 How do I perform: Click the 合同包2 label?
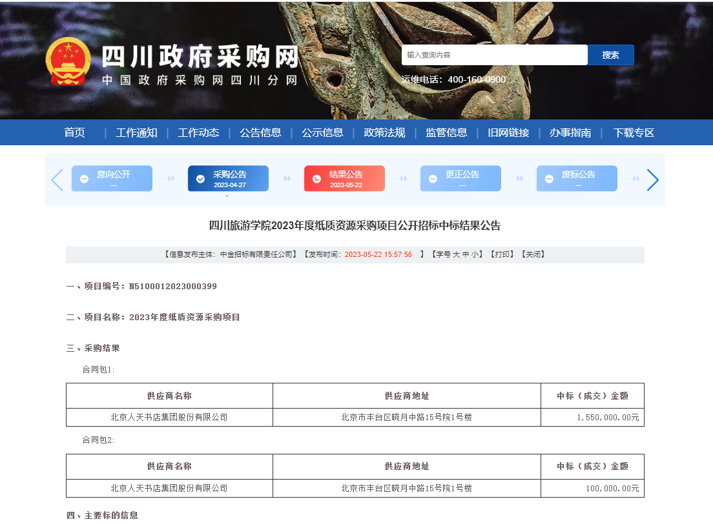pos(98,440)
